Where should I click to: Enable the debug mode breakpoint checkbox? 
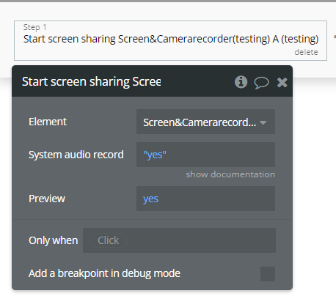[268, 274]
